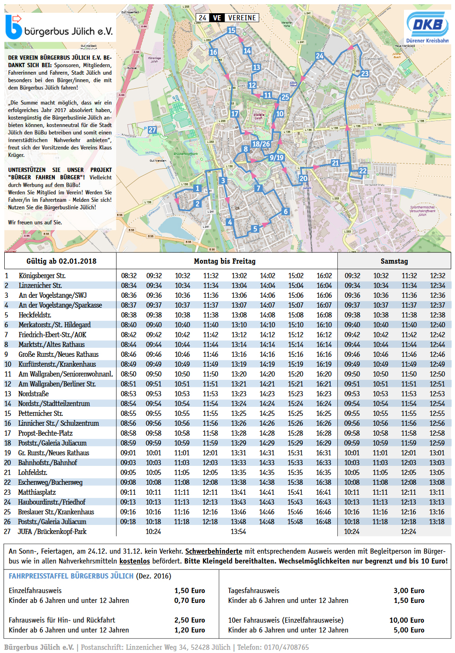
Task: Select combined stop marker 18/26 on map
Action: (261, 144)
